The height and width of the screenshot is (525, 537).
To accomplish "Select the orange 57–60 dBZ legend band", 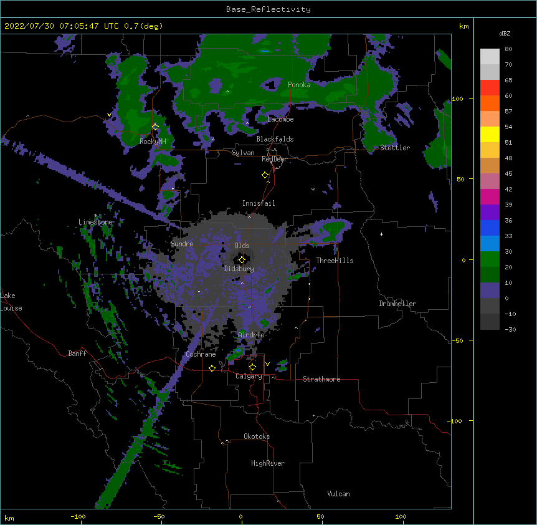I will pyautogui.click(x=490, y=103).
